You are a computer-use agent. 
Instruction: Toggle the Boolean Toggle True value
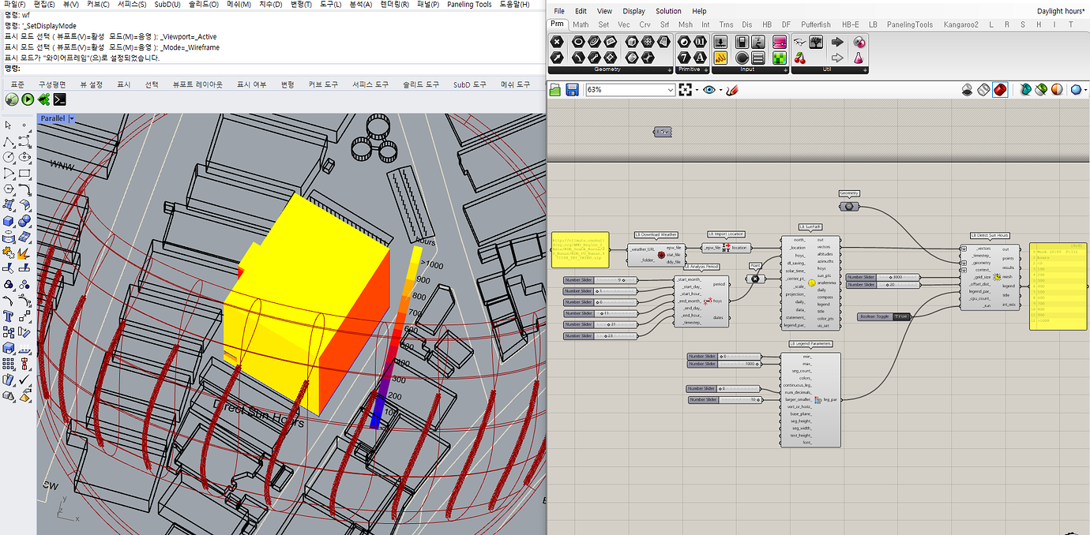click(x=900, y=316)
